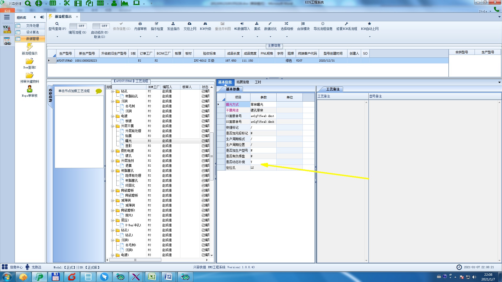Collapse the 外层干膜 tree node
The width and height of the screenshot is (502, 282).
[112, 126]
